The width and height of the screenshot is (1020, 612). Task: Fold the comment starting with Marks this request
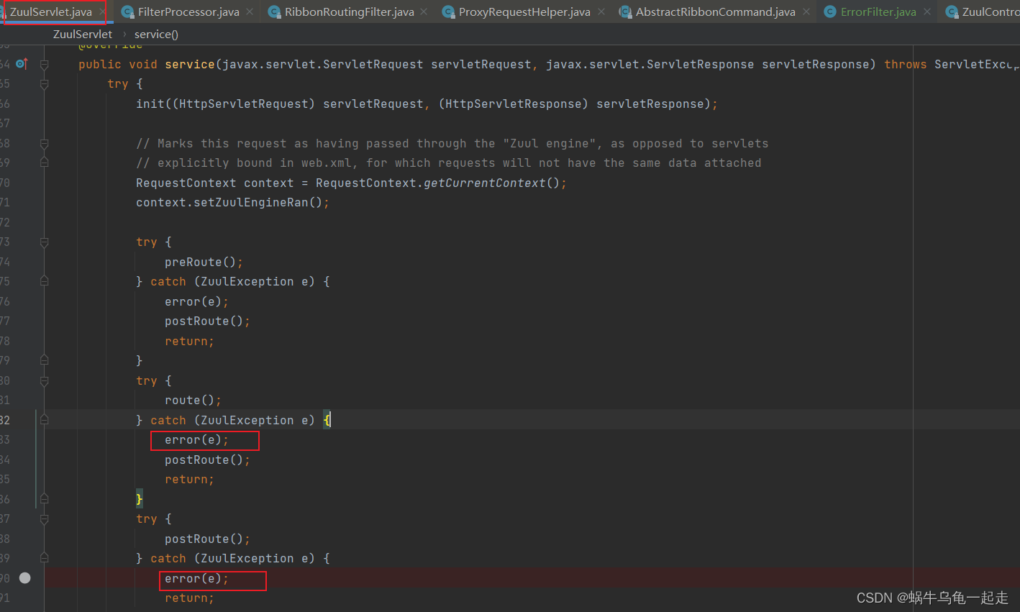[x=45, y=144]
